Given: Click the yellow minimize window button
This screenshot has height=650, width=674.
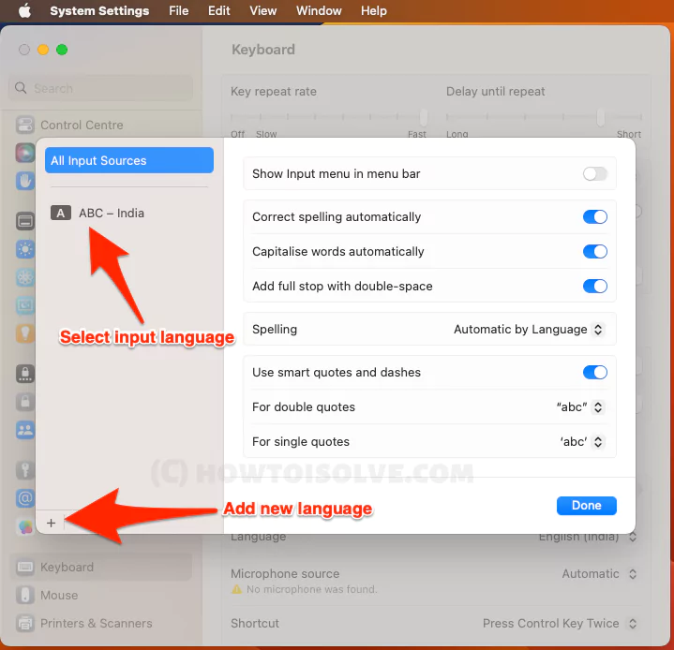Looking at the screenshot, I should (43, 50).
